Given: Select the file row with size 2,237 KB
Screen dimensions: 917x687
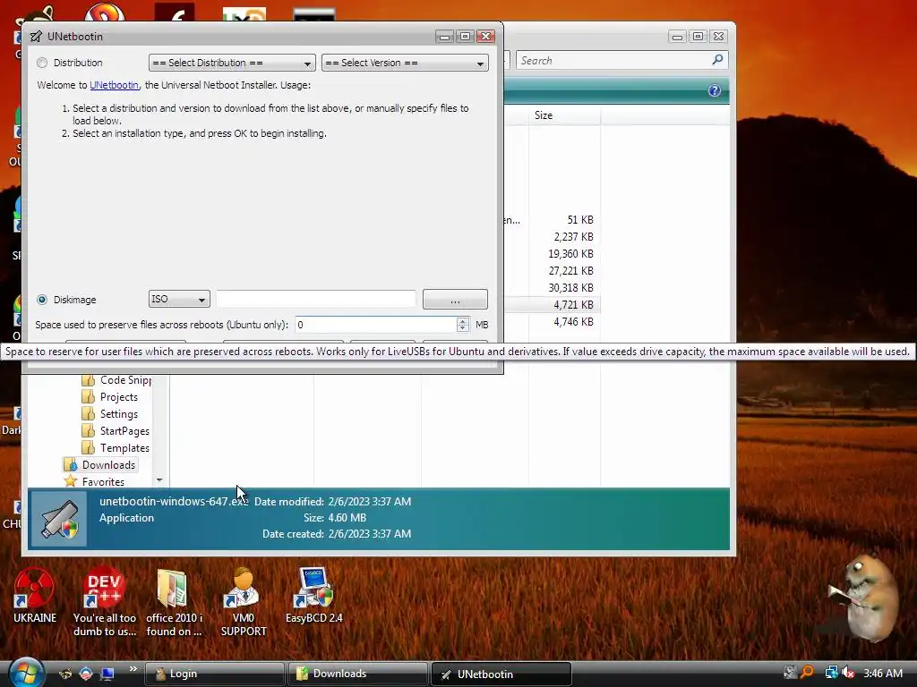Looking at the screenshot, I should point(552,236).
